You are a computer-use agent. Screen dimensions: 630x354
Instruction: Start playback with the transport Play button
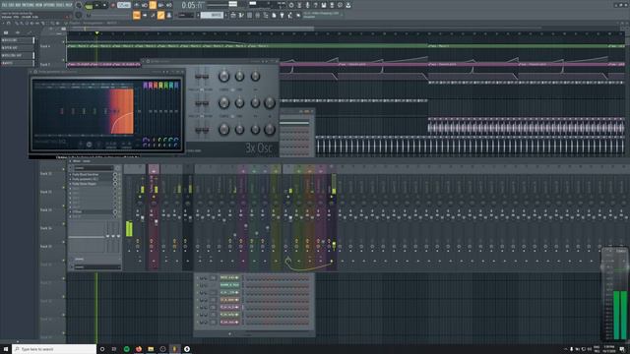coord(96,5)
